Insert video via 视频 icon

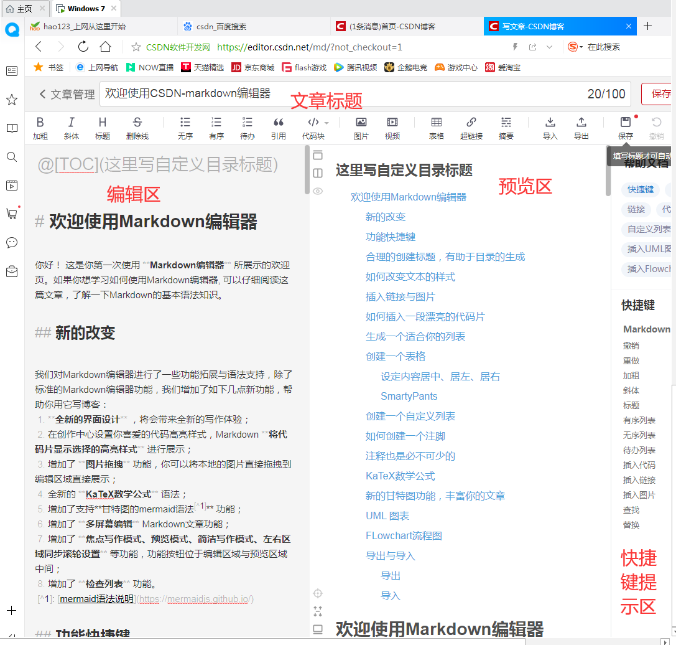point(392,128)
